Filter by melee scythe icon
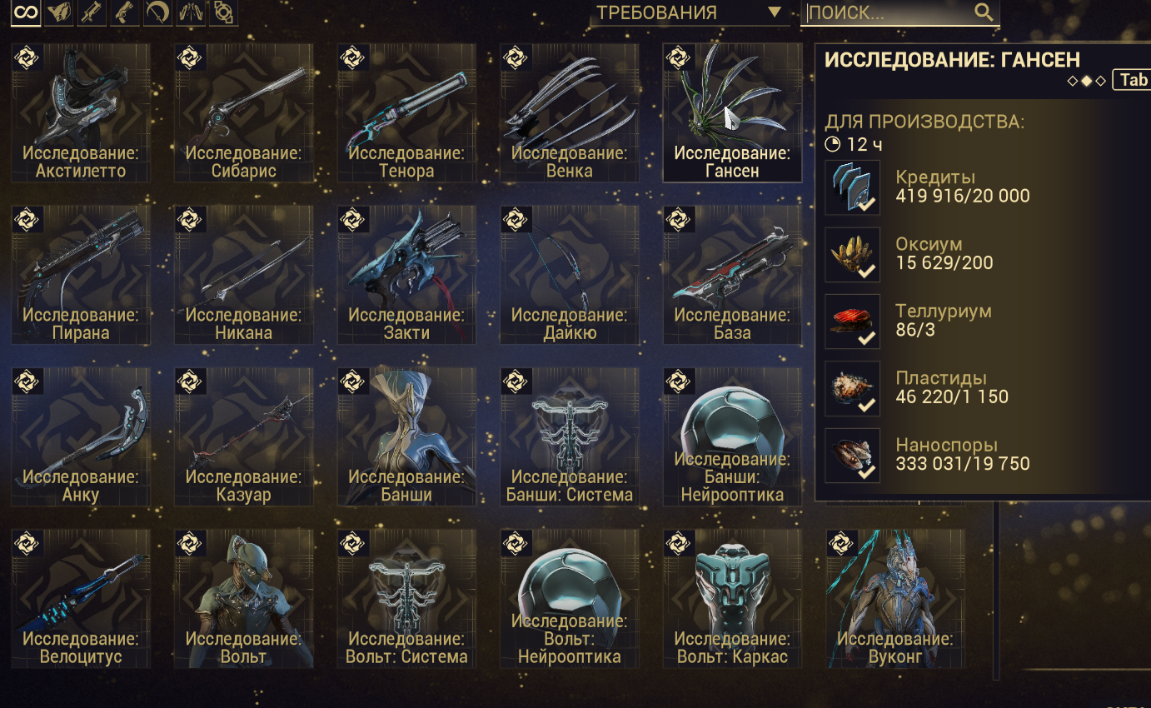1151x708 pixels. tap(158, 12)
